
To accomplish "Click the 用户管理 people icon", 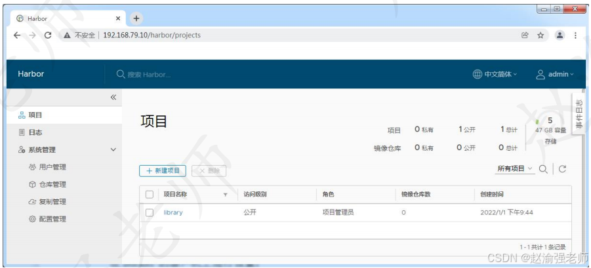I will click(32, 166).
